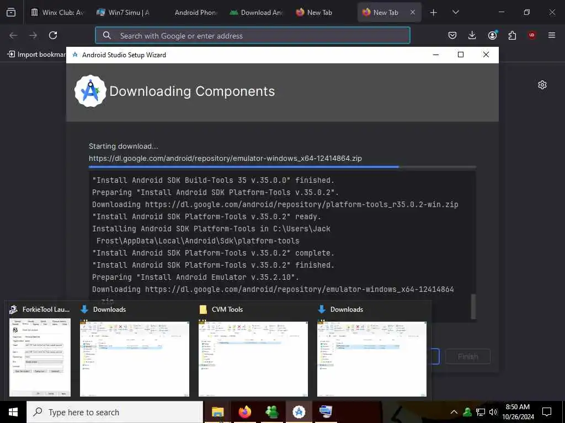
Task: Open the Firefox downloads panel
Action: click(x=472, y=35)
